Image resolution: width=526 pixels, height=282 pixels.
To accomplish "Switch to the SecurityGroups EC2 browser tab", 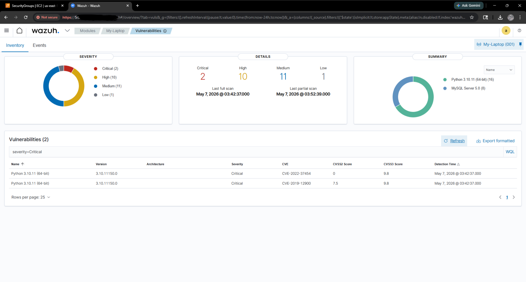I will (34, 5).
